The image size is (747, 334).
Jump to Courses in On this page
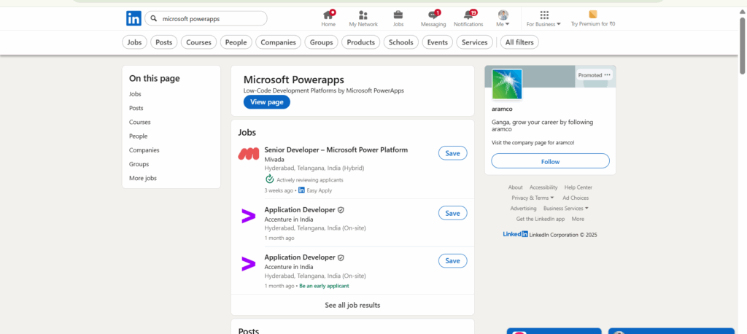click(139, 122)
